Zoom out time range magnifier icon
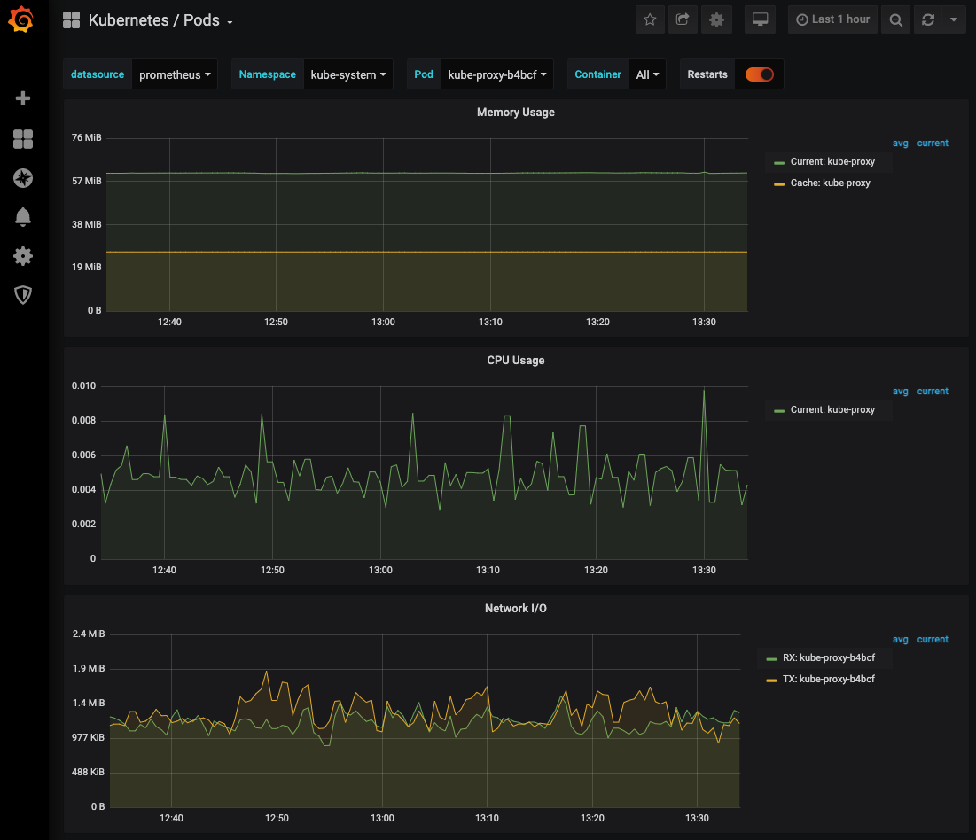This screenshot has height=840, width=976. [895, 19]
